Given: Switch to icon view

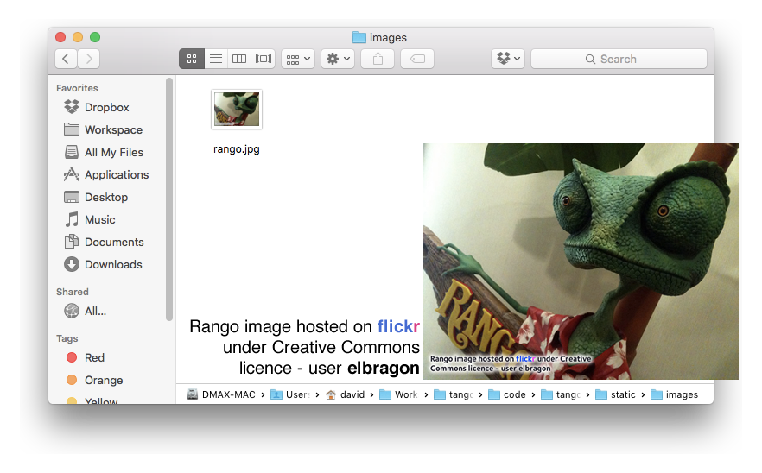Looking at the screenshot, I should (192, 59).
